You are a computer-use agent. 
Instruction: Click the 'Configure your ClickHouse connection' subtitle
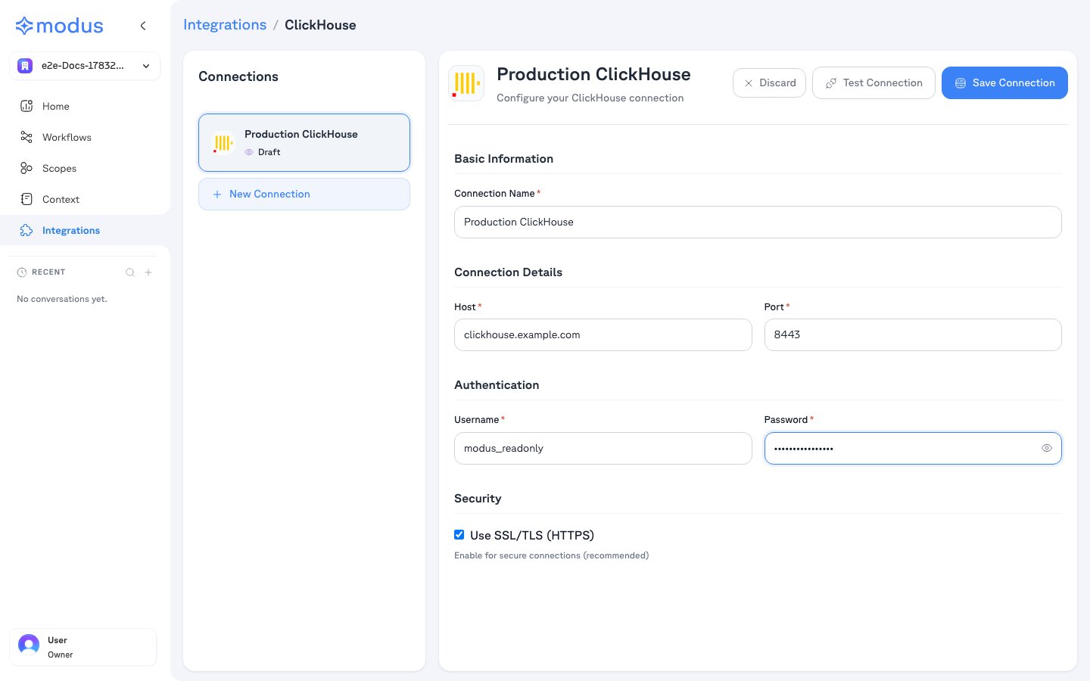590,98
